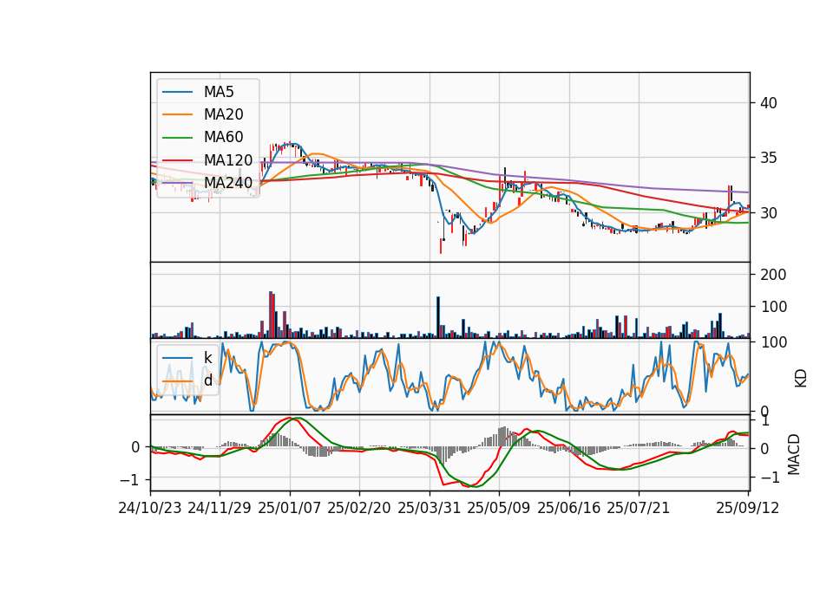Click the MA120 legend label
This screenshot has height=598, width=833.
(228, 159)
